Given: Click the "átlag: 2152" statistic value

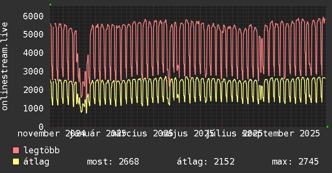Looking at the screenshot, I should 206,162.
